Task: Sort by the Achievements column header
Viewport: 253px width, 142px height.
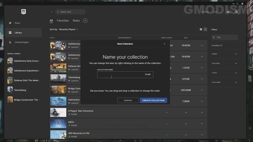Action: coord(125,38)
